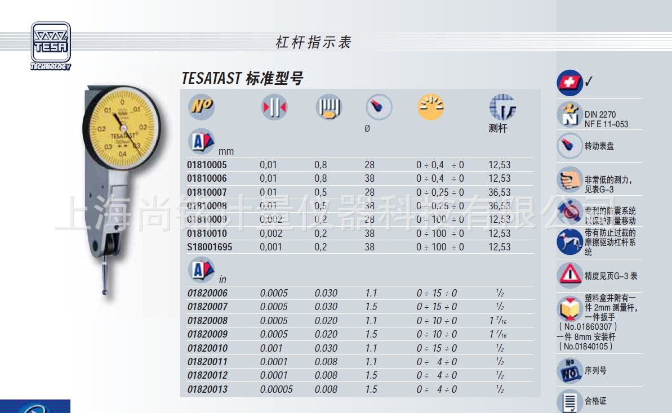Click model number 01820013
Viewport: 672px width, 413px height.
pos(207,389)
